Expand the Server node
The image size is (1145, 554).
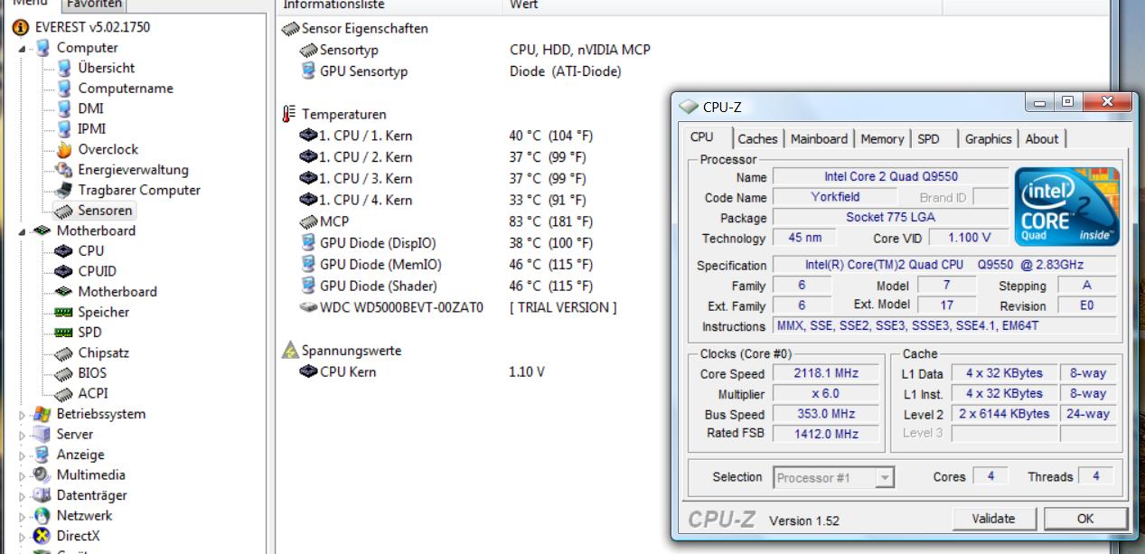pos(24,435)
